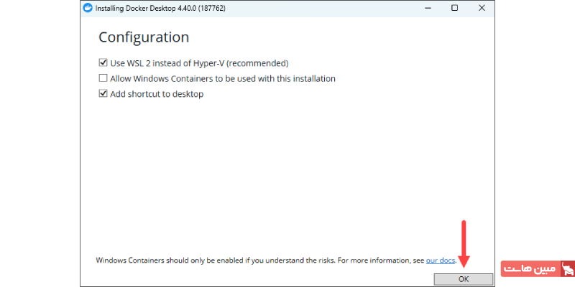The image size is (575, 287).
Task: Click the مبین هاست watermark text
Action: point(529,268)
